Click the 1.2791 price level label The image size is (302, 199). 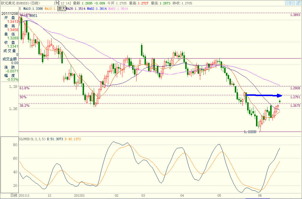[295, 97]
